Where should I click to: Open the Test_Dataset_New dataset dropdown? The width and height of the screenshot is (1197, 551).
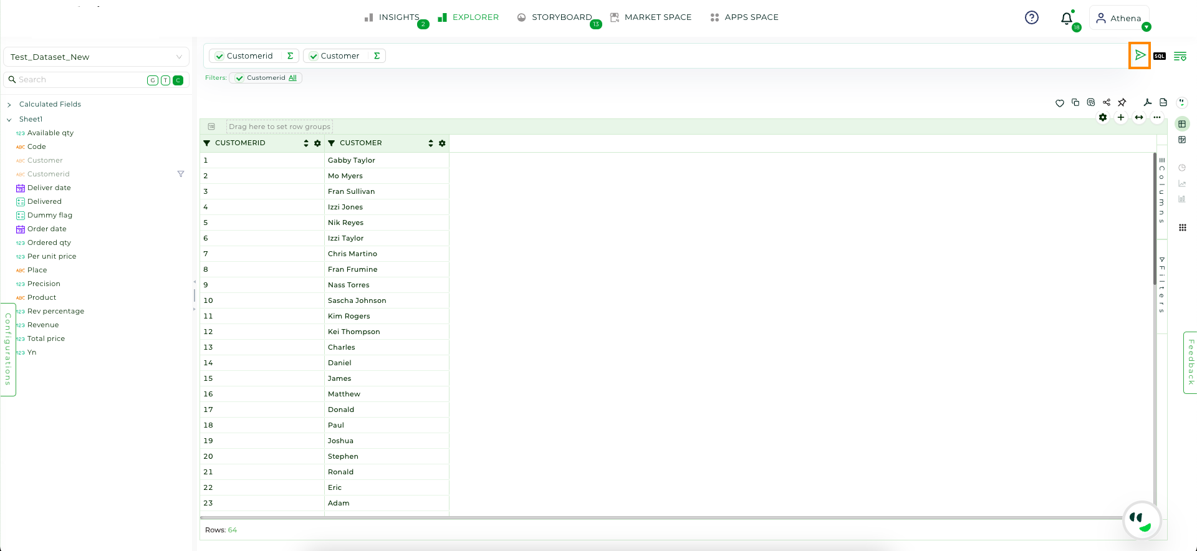(x=96, y=57)
